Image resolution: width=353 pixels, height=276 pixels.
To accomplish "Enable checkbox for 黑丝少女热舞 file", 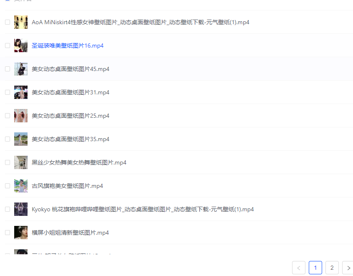I will point(8,162).
